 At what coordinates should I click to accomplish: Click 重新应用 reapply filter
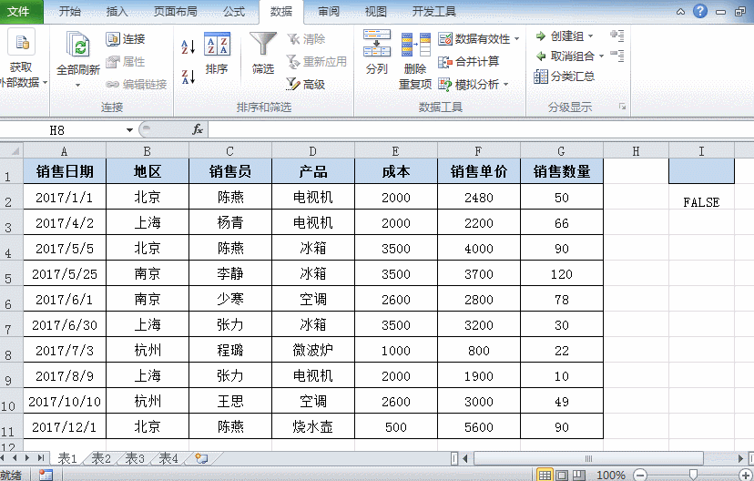(x=316, y=62)
